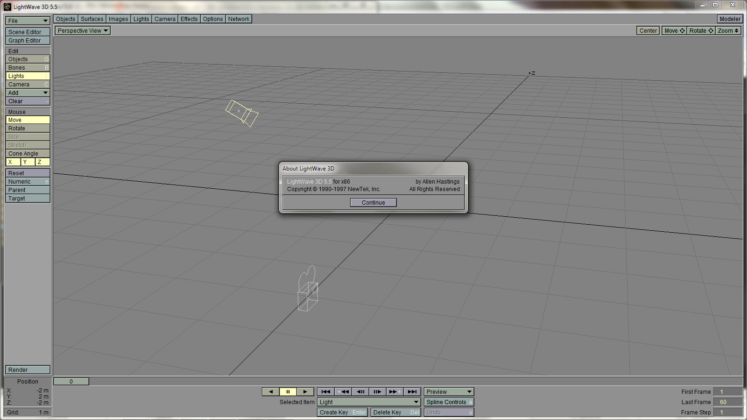This screenshot has width=747, height=420.
Task: Open the Surfaces panel tab
Action: point(92,19)
